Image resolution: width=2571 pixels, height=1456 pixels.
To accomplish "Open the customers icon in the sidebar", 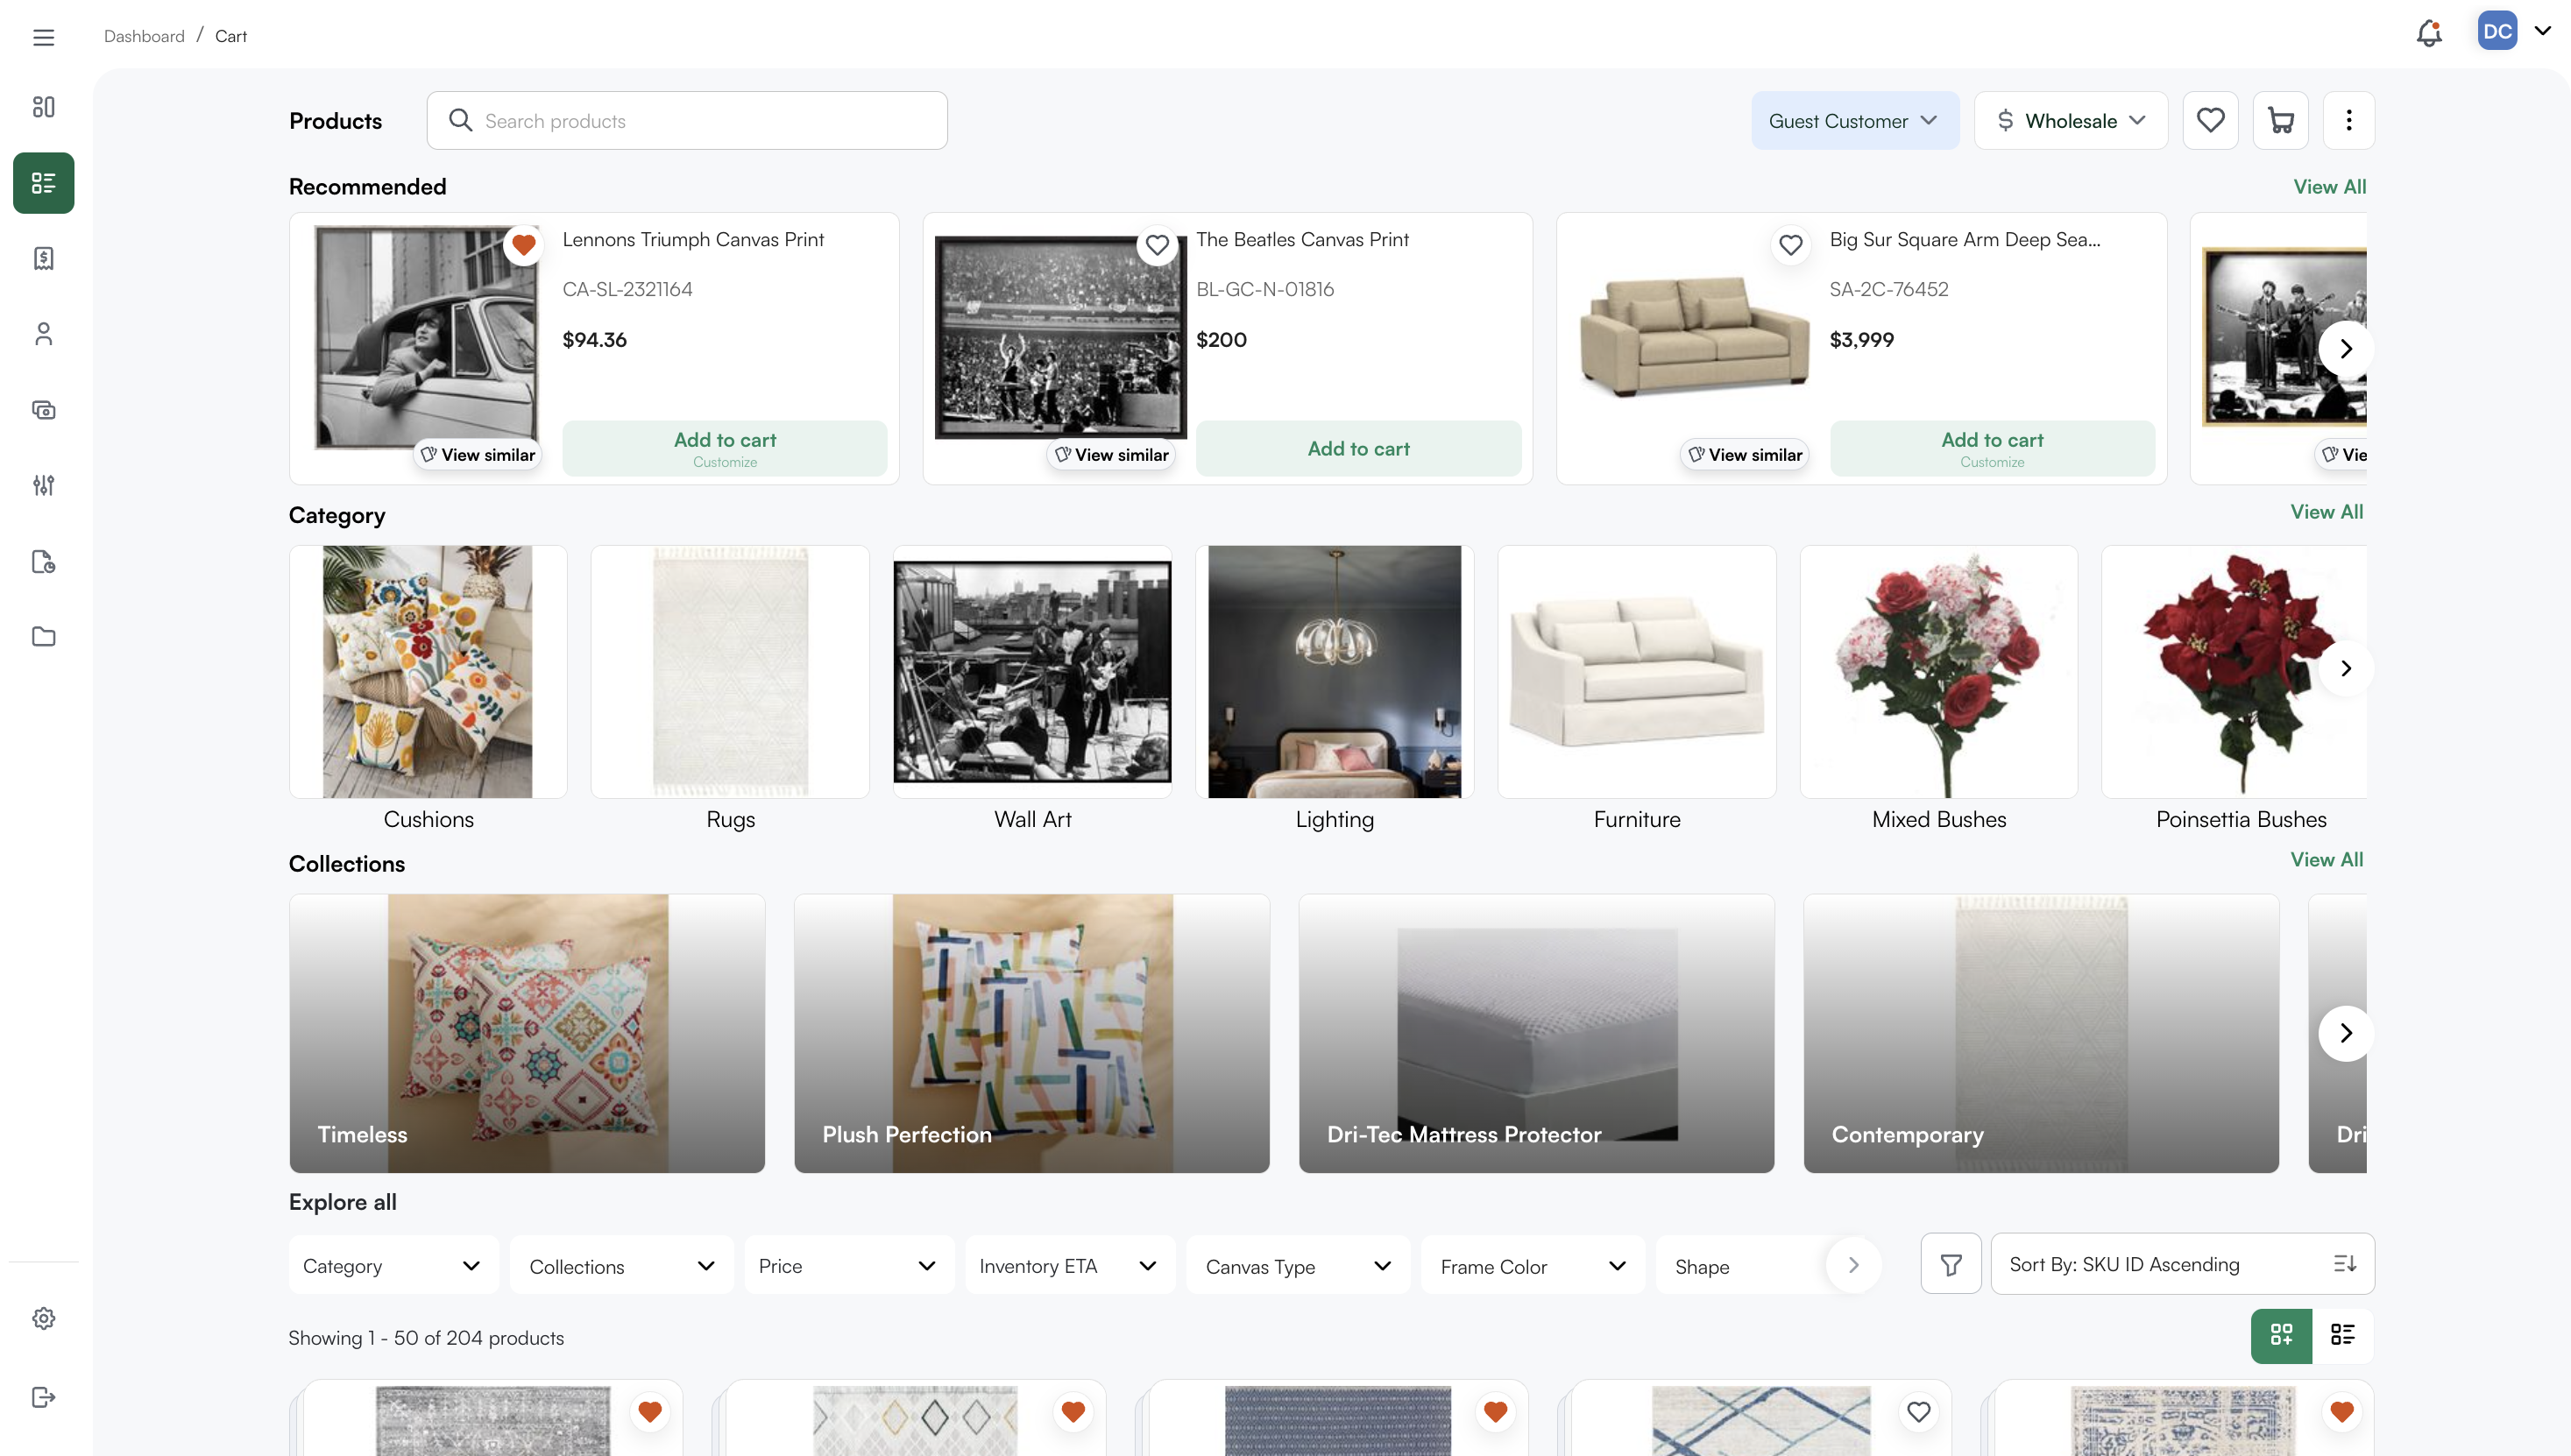I will tap(43, 333).
